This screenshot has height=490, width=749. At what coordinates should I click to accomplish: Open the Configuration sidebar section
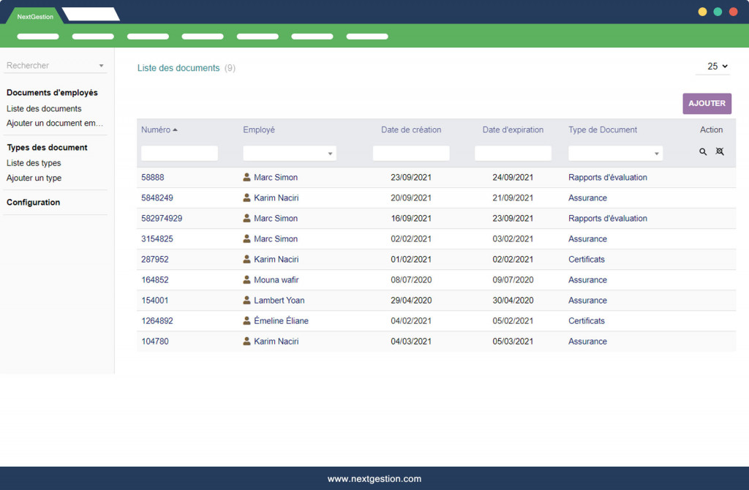[33, 202]
